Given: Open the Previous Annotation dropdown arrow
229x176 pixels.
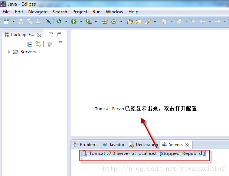Looking at the screenshot, I should coord(186,21).
